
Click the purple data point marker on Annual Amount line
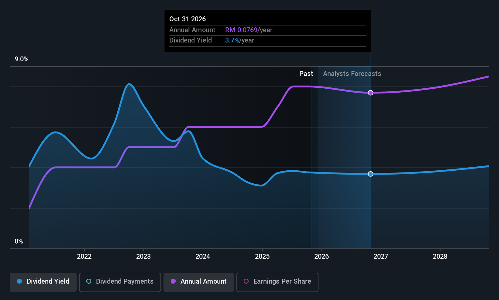[x=370, y=93]
